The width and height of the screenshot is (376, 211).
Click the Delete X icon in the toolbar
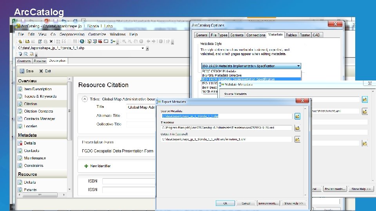(51, 41)
